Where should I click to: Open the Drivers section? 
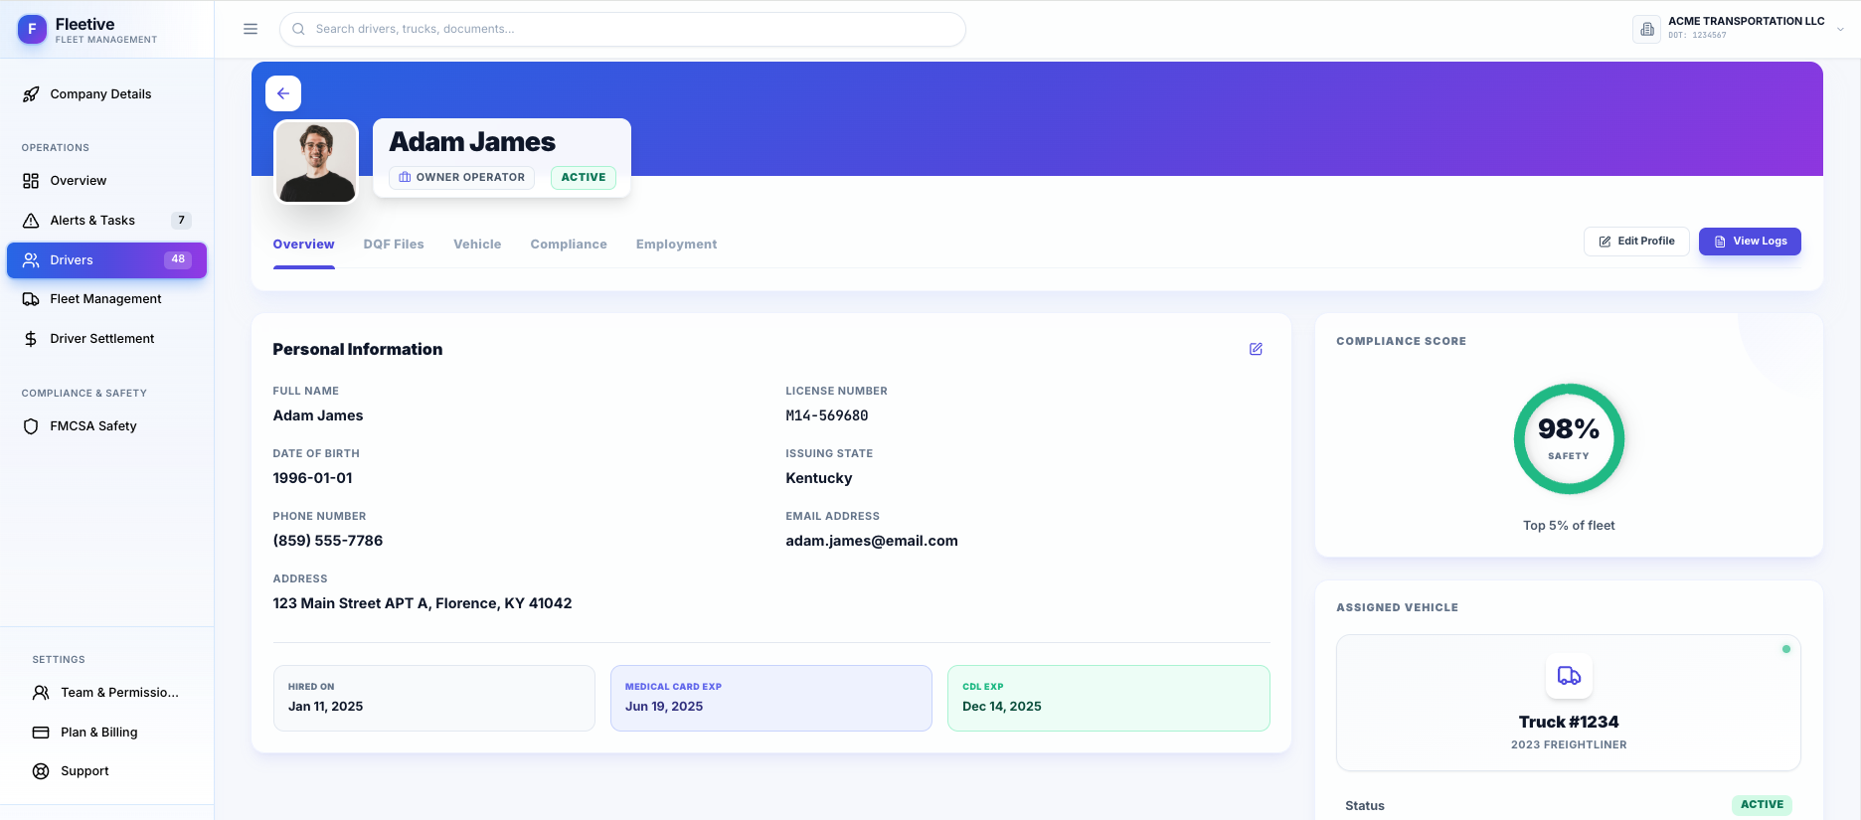click(106, 260)
